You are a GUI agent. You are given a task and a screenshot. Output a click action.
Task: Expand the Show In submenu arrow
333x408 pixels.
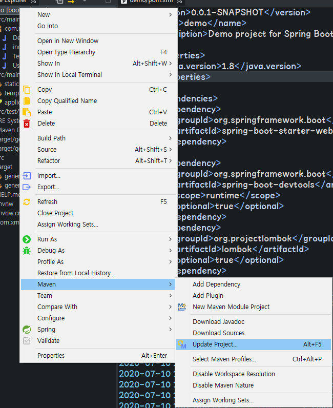click(171, 64)
